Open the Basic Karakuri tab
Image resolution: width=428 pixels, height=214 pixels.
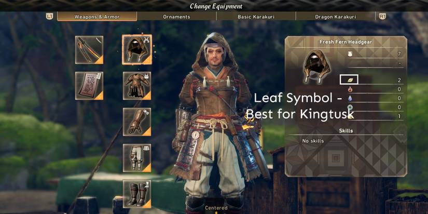[256, 17]
